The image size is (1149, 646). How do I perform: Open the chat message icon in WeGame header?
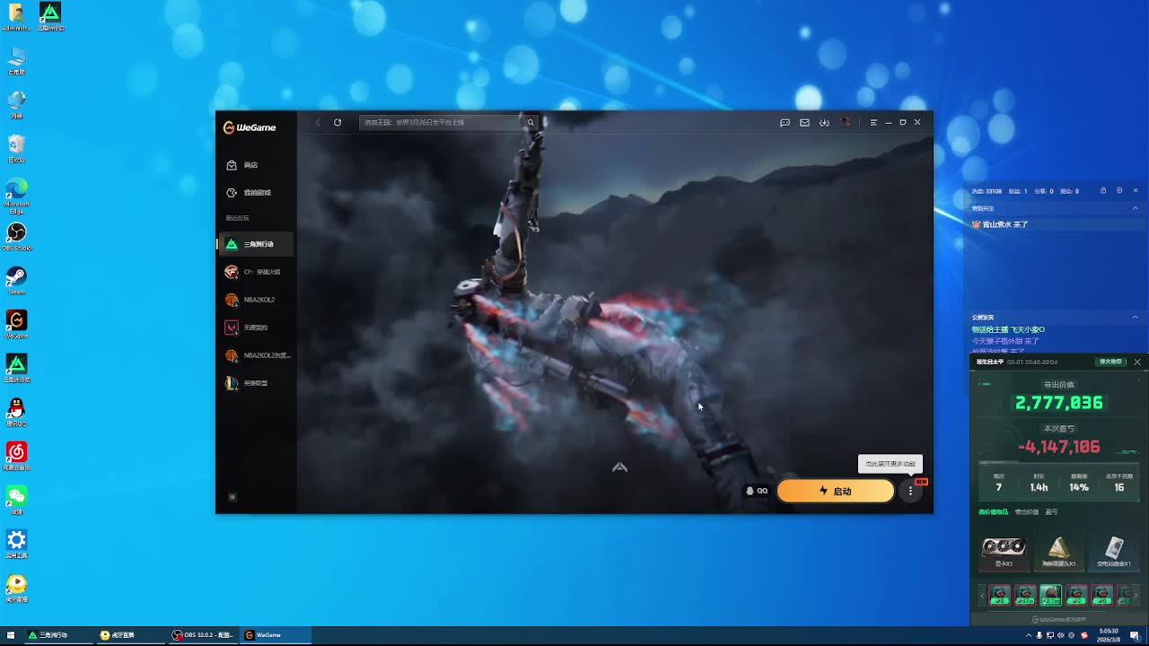(x=785, y=122)
